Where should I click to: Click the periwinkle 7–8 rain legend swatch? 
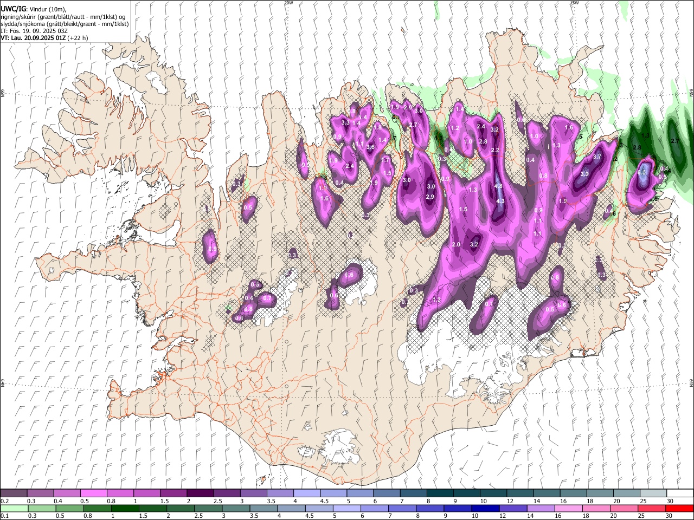pos(403,509)
